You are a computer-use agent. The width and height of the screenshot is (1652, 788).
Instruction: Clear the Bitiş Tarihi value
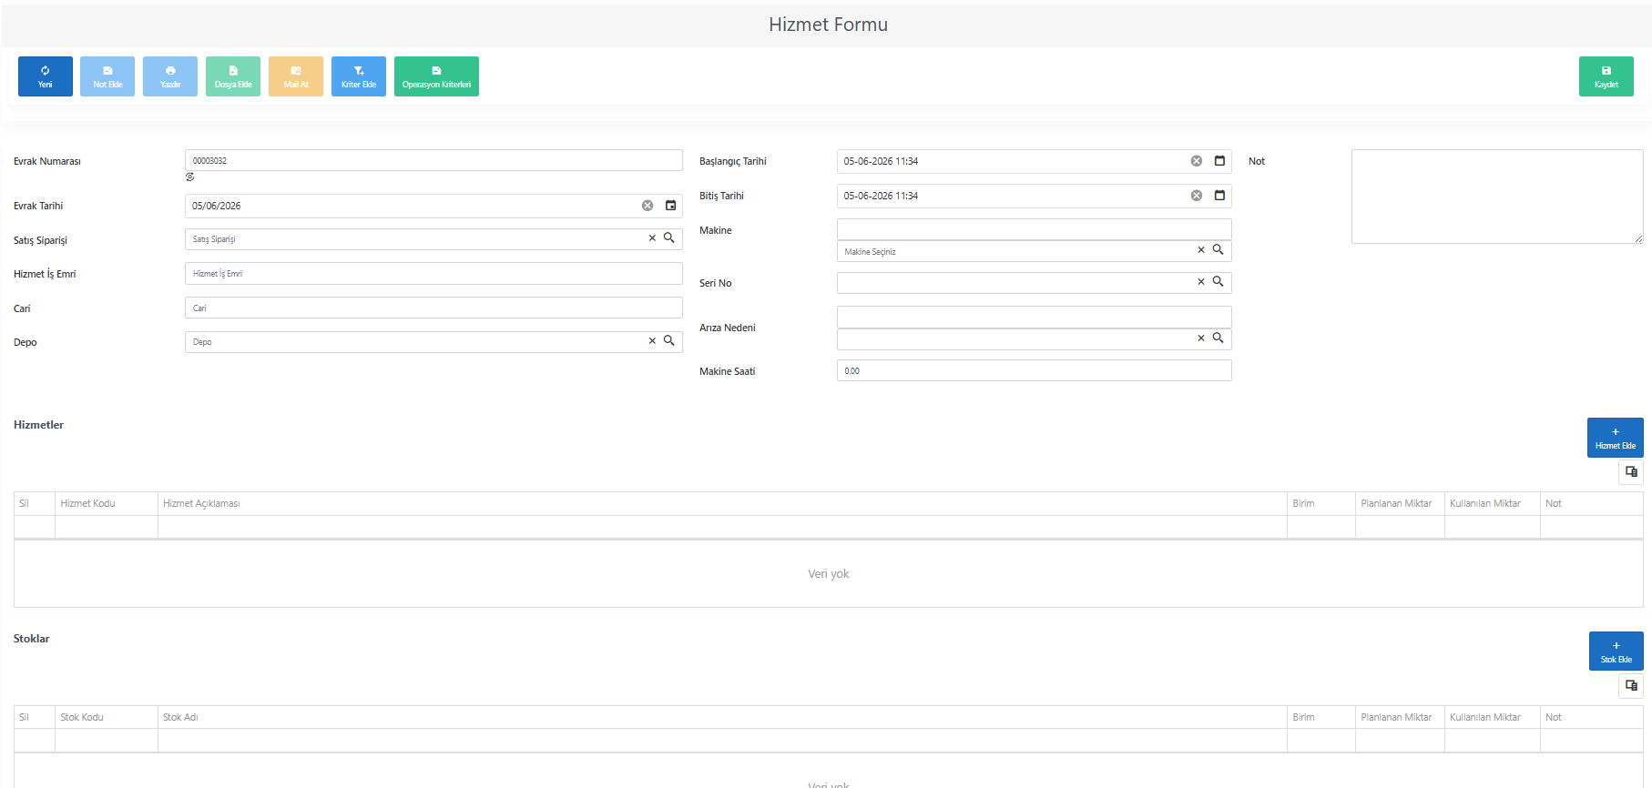click(x=1197, y=196)
